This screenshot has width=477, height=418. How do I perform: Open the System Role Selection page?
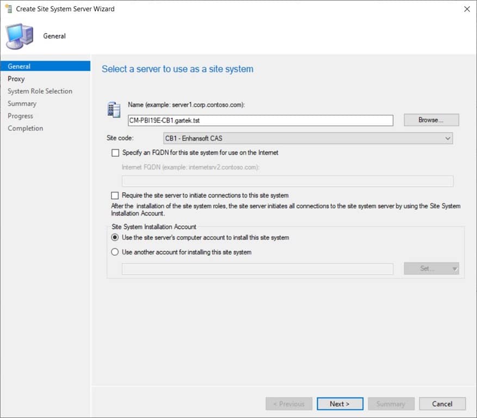coord(40,91)
